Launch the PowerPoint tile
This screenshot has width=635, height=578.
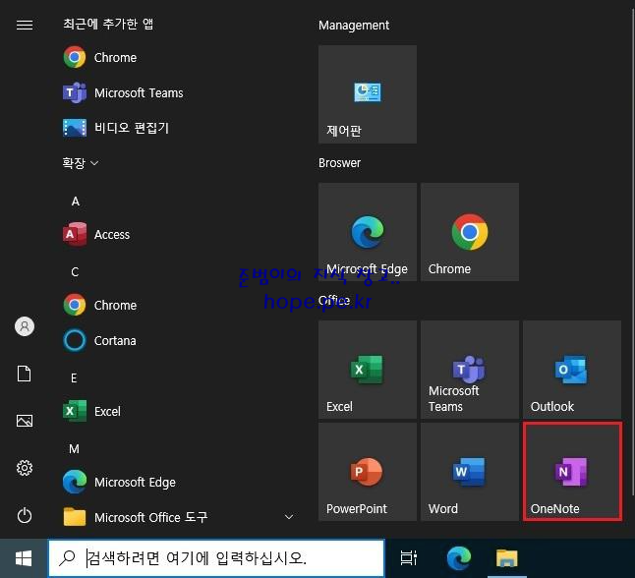click(x=368, y=472)
